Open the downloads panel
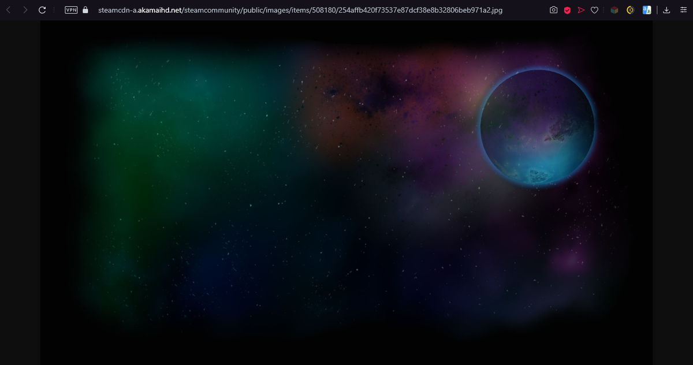Viewport: 693px width, 365px height. [x=666, y=10]
